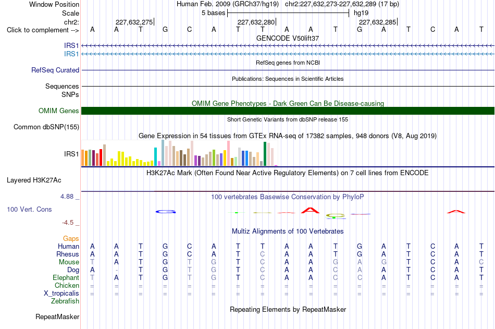Click the H3K27Ac Mark track title
This screenshot has width=495, height=329.
click(x=288, y=173)
